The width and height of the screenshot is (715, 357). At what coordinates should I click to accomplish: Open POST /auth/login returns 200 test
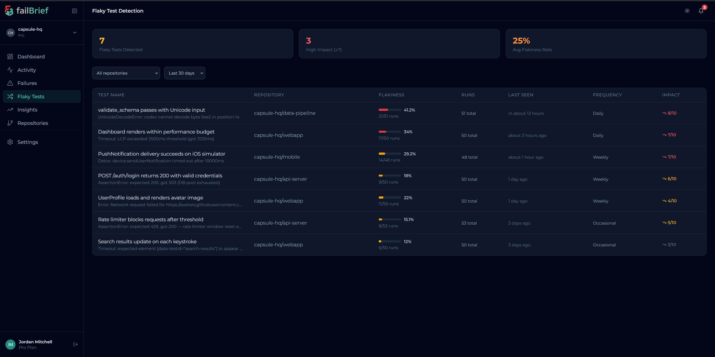(x=160, y=176)
